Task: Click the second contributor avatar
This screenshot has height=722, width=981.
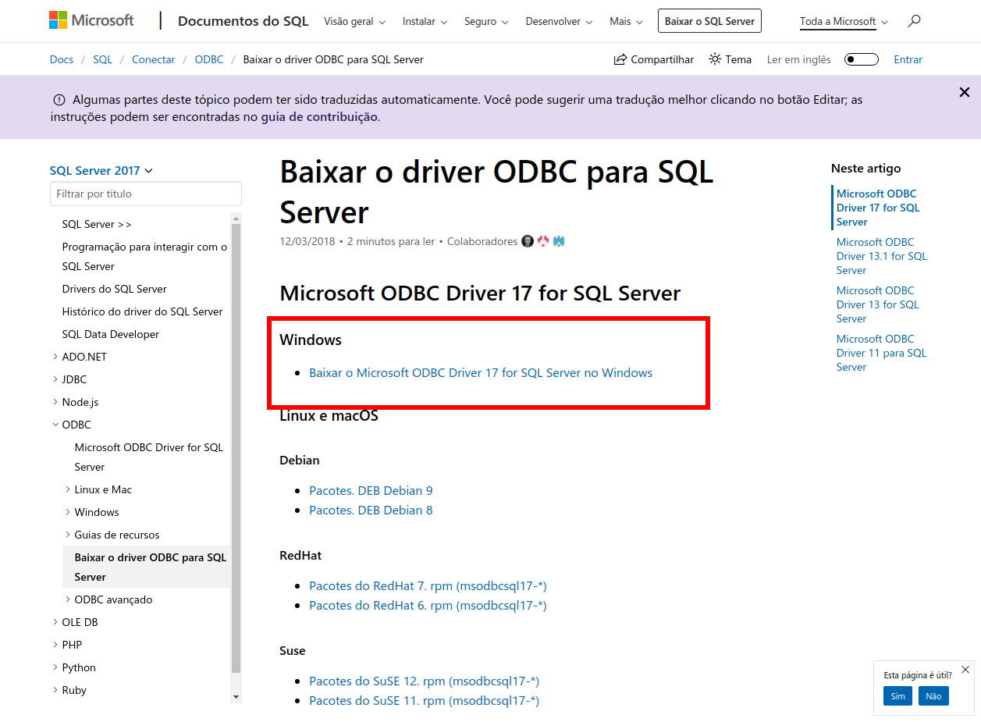Action: click(x=543, y=241)
